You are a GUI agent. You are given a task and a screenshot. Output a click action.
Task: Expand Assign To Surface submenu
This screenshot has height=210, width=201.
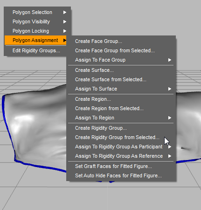tap(121, 89)
